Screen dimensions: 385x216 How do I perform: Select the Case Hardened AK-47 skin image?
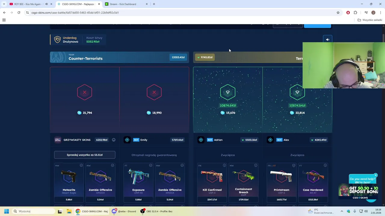click(313, 177)
